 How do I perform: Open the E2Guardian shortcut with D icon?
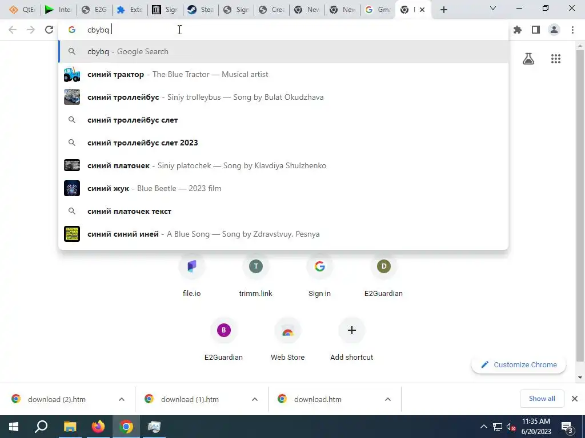click(383, 275)
